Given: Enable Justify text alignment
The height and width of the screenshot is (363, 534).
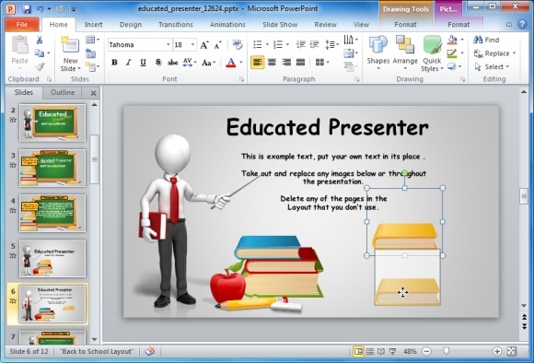Looking at the screenshot, I should pyautogui.click(x=301, y=63).
